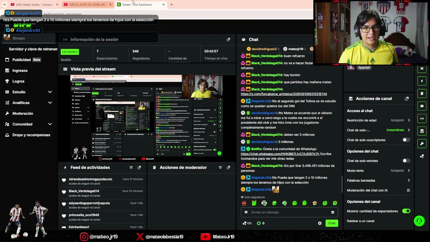Focus the Enviar un mensaje input field
This screenshot has width=430, height=242.
pos(289,212)
